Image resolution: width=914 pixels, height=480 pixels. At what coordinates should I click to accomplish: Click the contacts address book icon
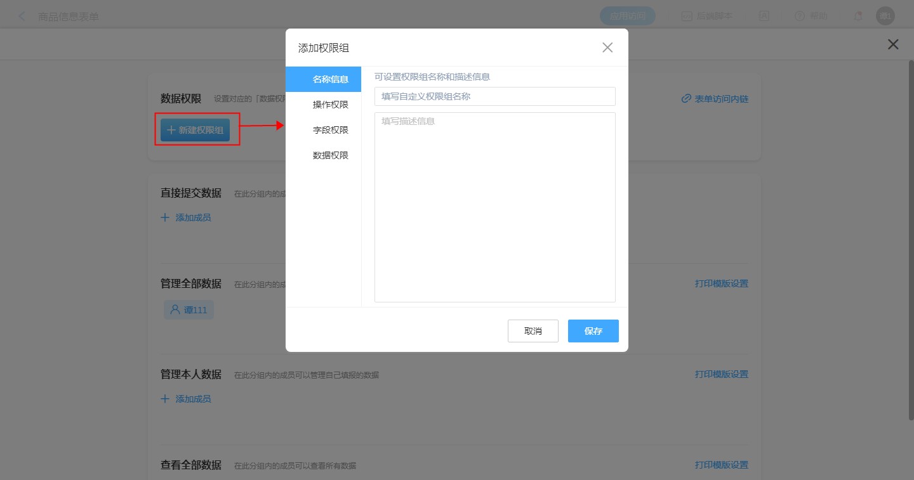764,16
